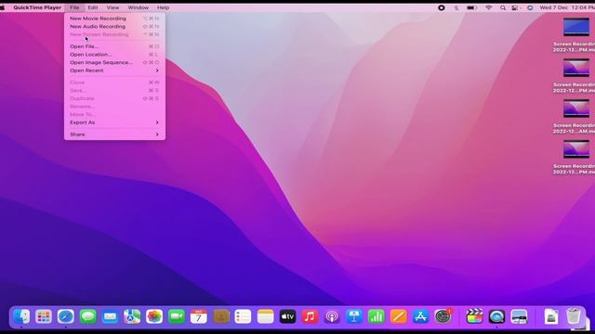Open Photos from the Dock
This screenshot has height=334, width=595.
pos(154,316)
